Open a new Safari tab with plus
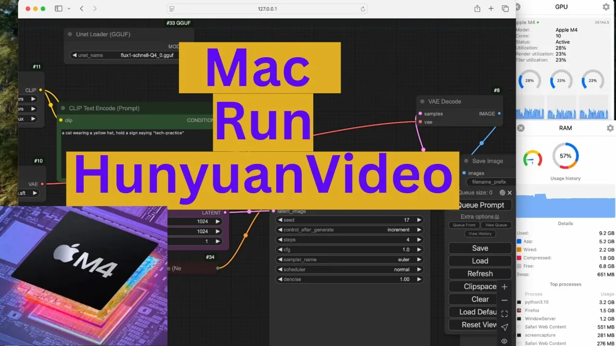 (x=491, y=9)
